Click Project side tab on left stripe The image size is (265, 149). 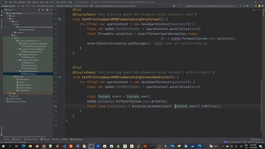(x=2, y=13)
